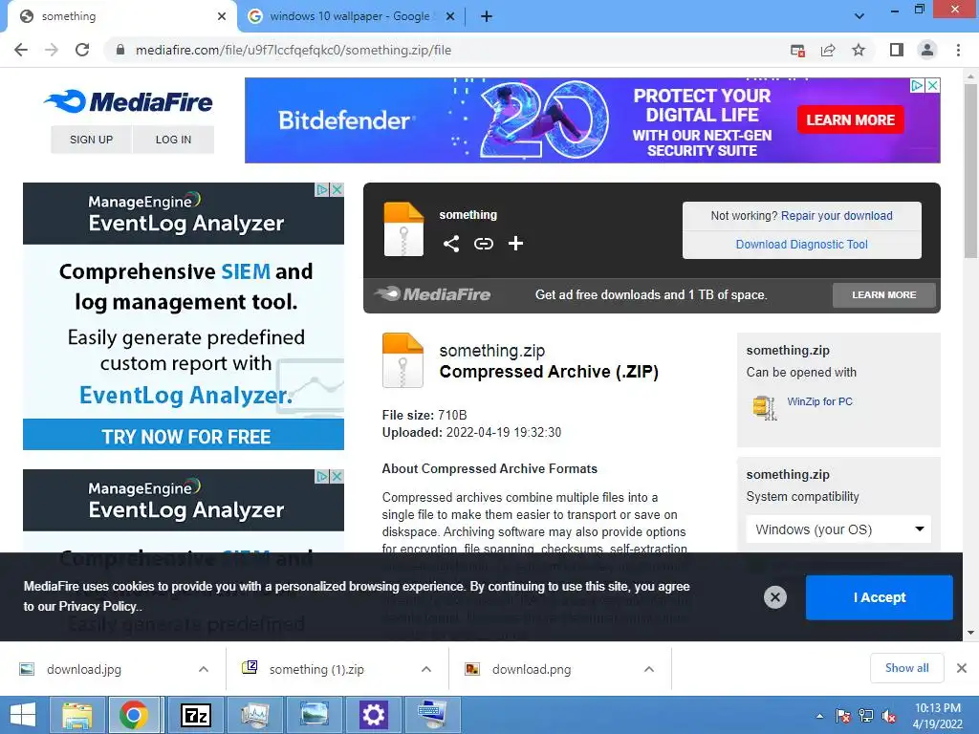Click the zip file icon beside something.zip Compressed Archive
Image resolution: width=979 pixels, height=734 pixels.
(x=402, y=360)
